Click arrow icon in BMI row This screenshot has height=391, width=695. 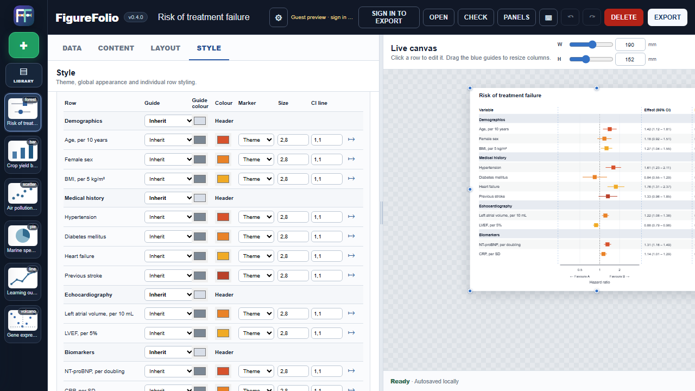tap(351, 179)
